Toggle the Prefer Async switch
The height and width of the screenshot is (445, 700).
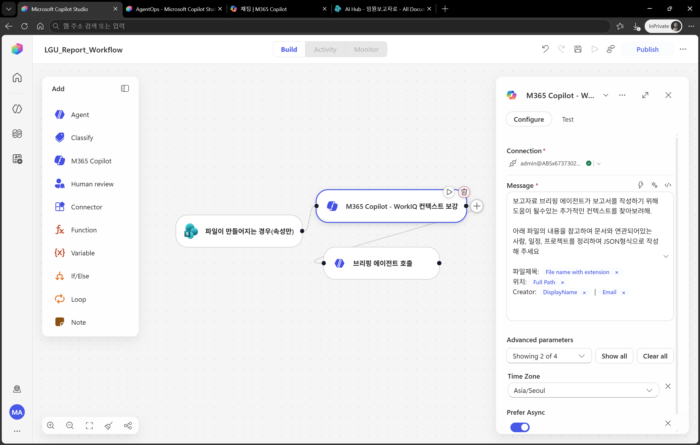click(x=520, y=427)
